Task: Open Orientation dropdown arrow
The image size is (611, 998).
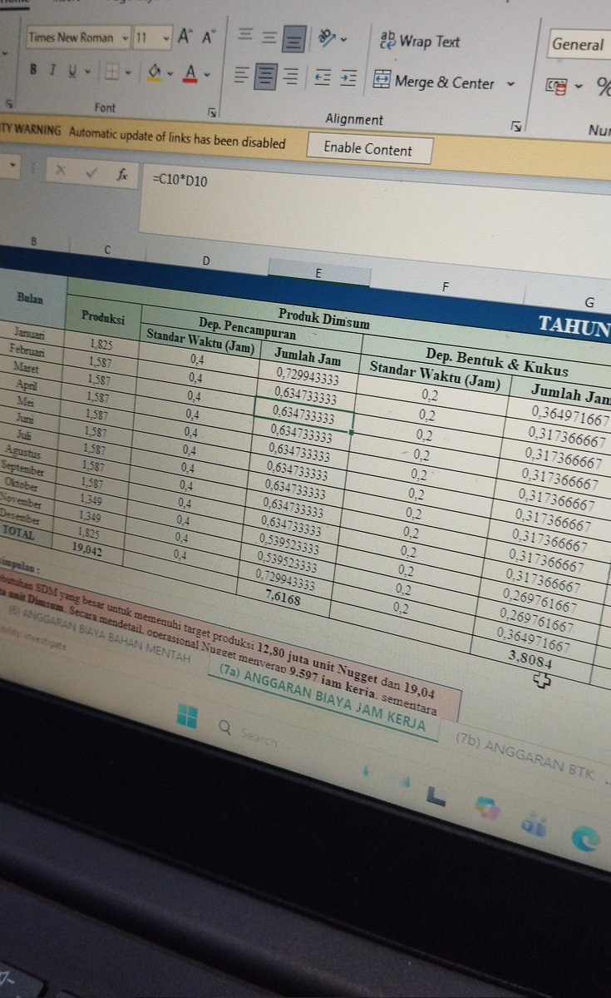Action: coord(344,39)
